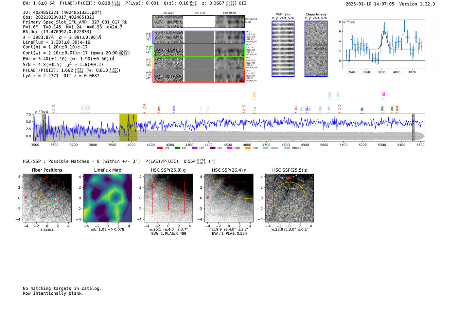Select the green-bordered 2D spectrum fiber row
This screenshot has width=458, height=311.
(199, 50)
